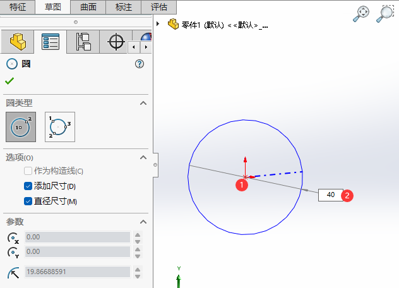Confirm the circle with green checkmark
The height and width of the screenshot is (288, 399).
[9, 81]
